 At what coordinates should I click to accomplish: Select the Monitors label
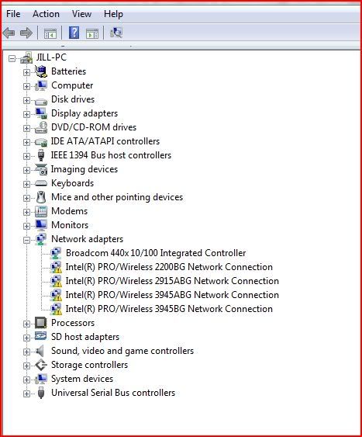point(70,225)
